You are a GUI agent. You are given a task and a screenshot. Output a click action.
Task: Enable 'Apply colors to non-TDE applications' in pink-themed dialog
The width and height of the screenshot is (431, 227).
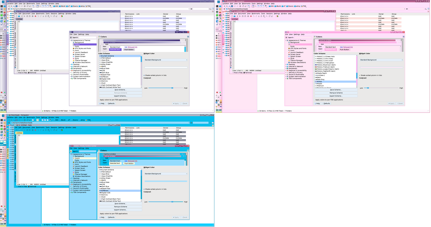click(x=329, y=100)
